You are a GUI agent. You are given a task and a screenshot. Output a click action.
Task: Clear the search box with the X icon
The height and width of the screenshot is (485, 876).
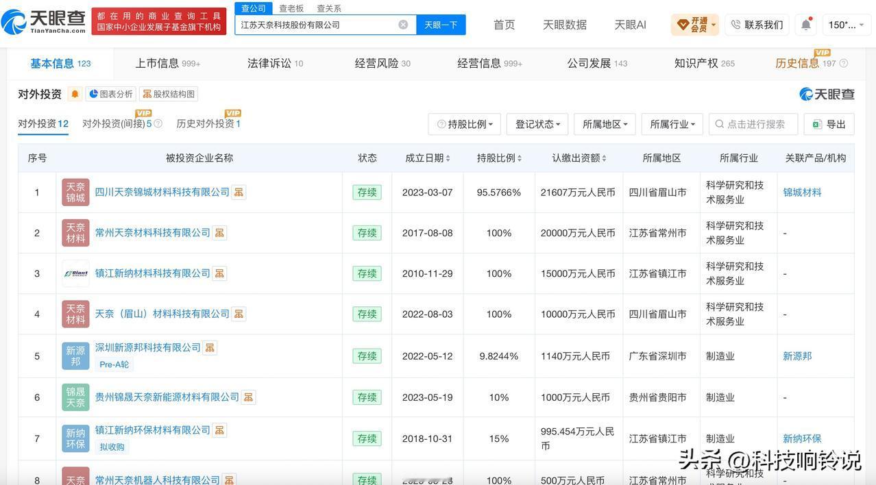click(403, 25)
